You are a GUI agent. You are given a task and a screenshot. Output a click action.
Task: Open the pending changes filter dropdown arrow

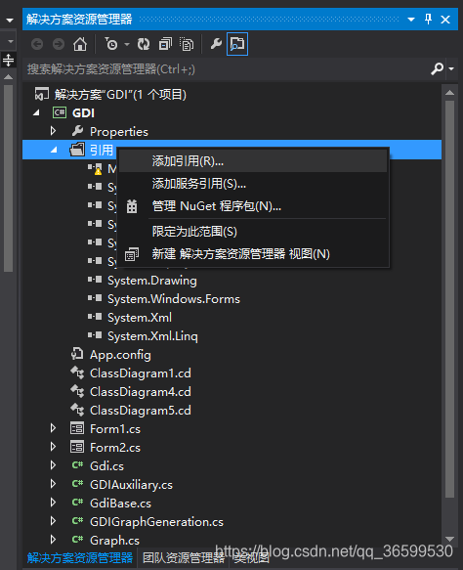[x=127, y=44]
